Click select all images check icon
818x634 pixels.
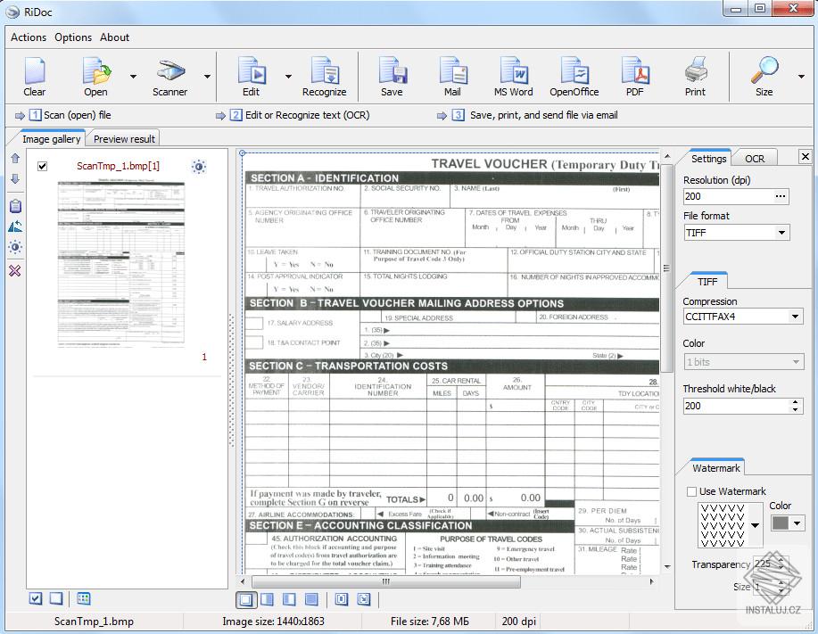36,598
